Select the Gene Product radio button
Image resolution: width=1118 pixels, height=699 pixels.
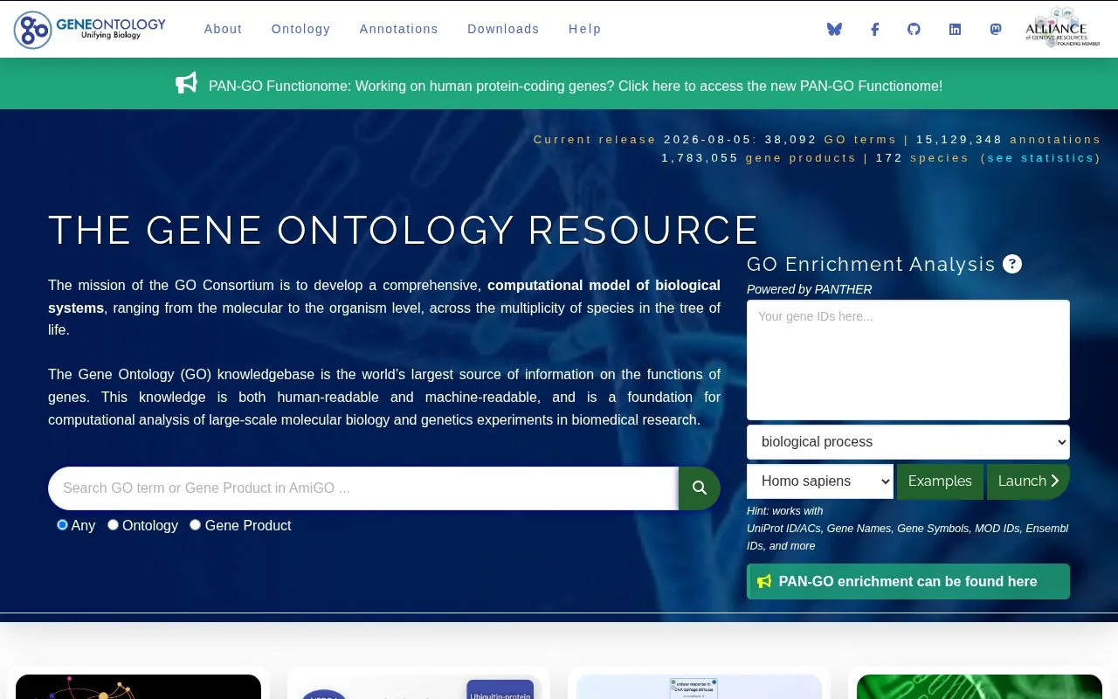pyautogui.click(x=195, y=525)
